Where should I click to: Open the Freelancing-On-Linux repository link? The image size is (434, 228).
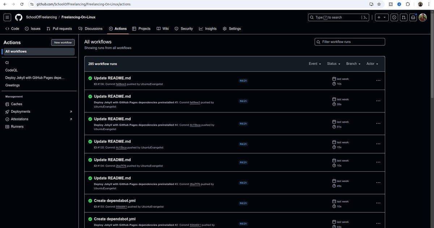click(78, 17)
